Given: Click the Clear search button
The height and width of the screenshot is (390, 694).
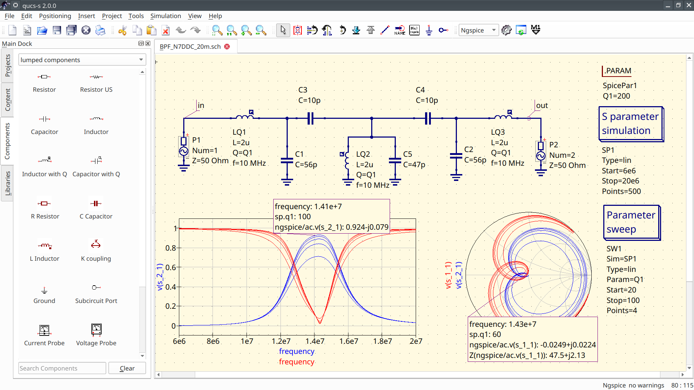Looking at the screenshot, I should [127, 368].
